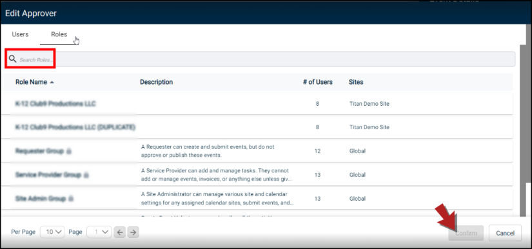Screen dimensions: 532x249
Task: Sort by Role Name column header
Action: coord(31,82)
